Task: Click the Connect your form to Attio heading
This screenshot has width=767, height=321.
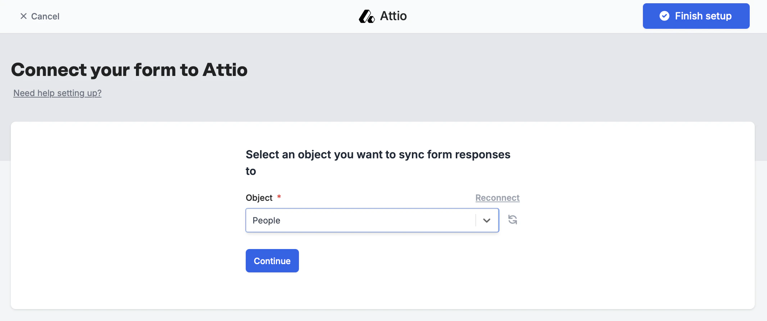Action: pyautogui.click(x=129, y=70)
